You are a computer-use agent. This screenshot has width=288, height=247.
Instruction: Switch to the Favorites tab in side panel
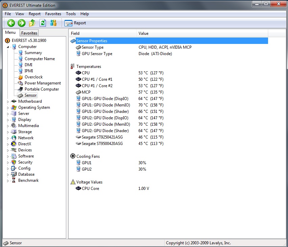[x=29, y=33]
